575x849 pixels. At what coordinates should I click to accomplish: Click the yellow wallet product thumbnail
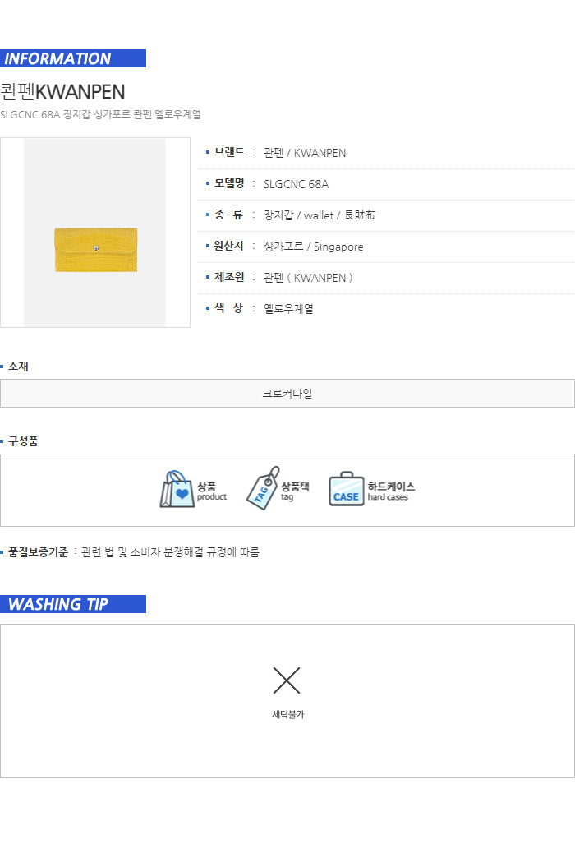(95, 244)
